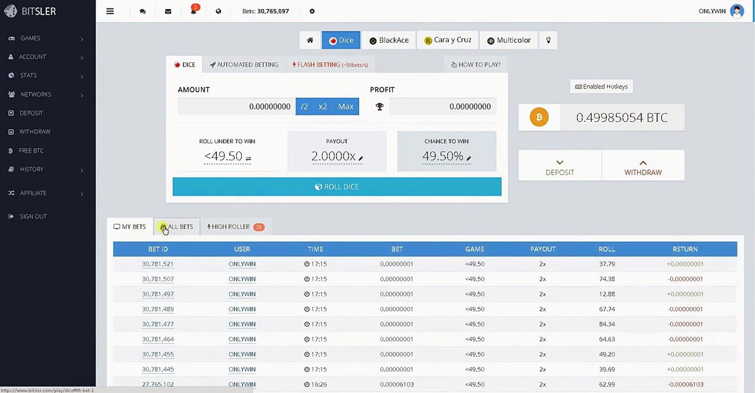
Task: Open the settings gear icon
Action: 312,11
